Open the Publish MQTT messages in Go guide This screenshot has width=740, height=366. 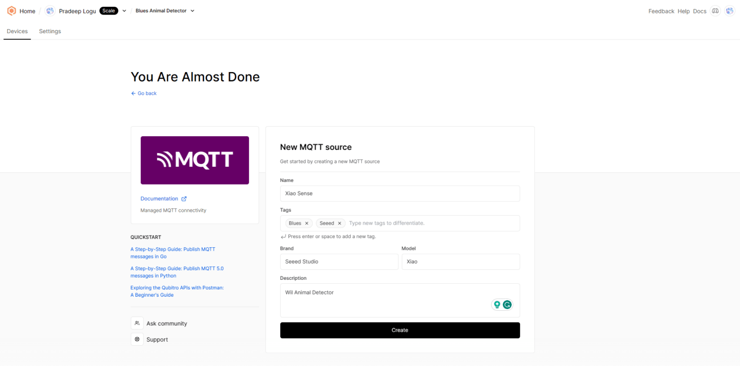[172, 253]
